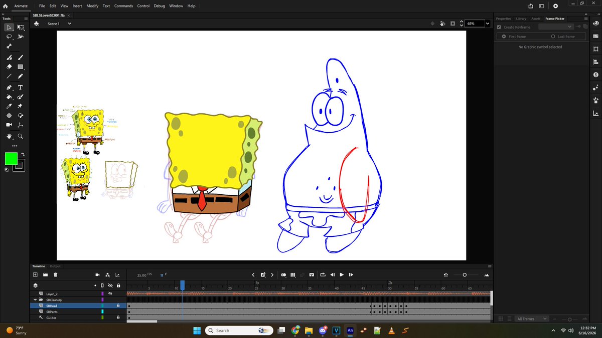Open the Commands menu
The width and height of the screenshot is (602, 338).
pyautogui.click(x=123, y=6)
